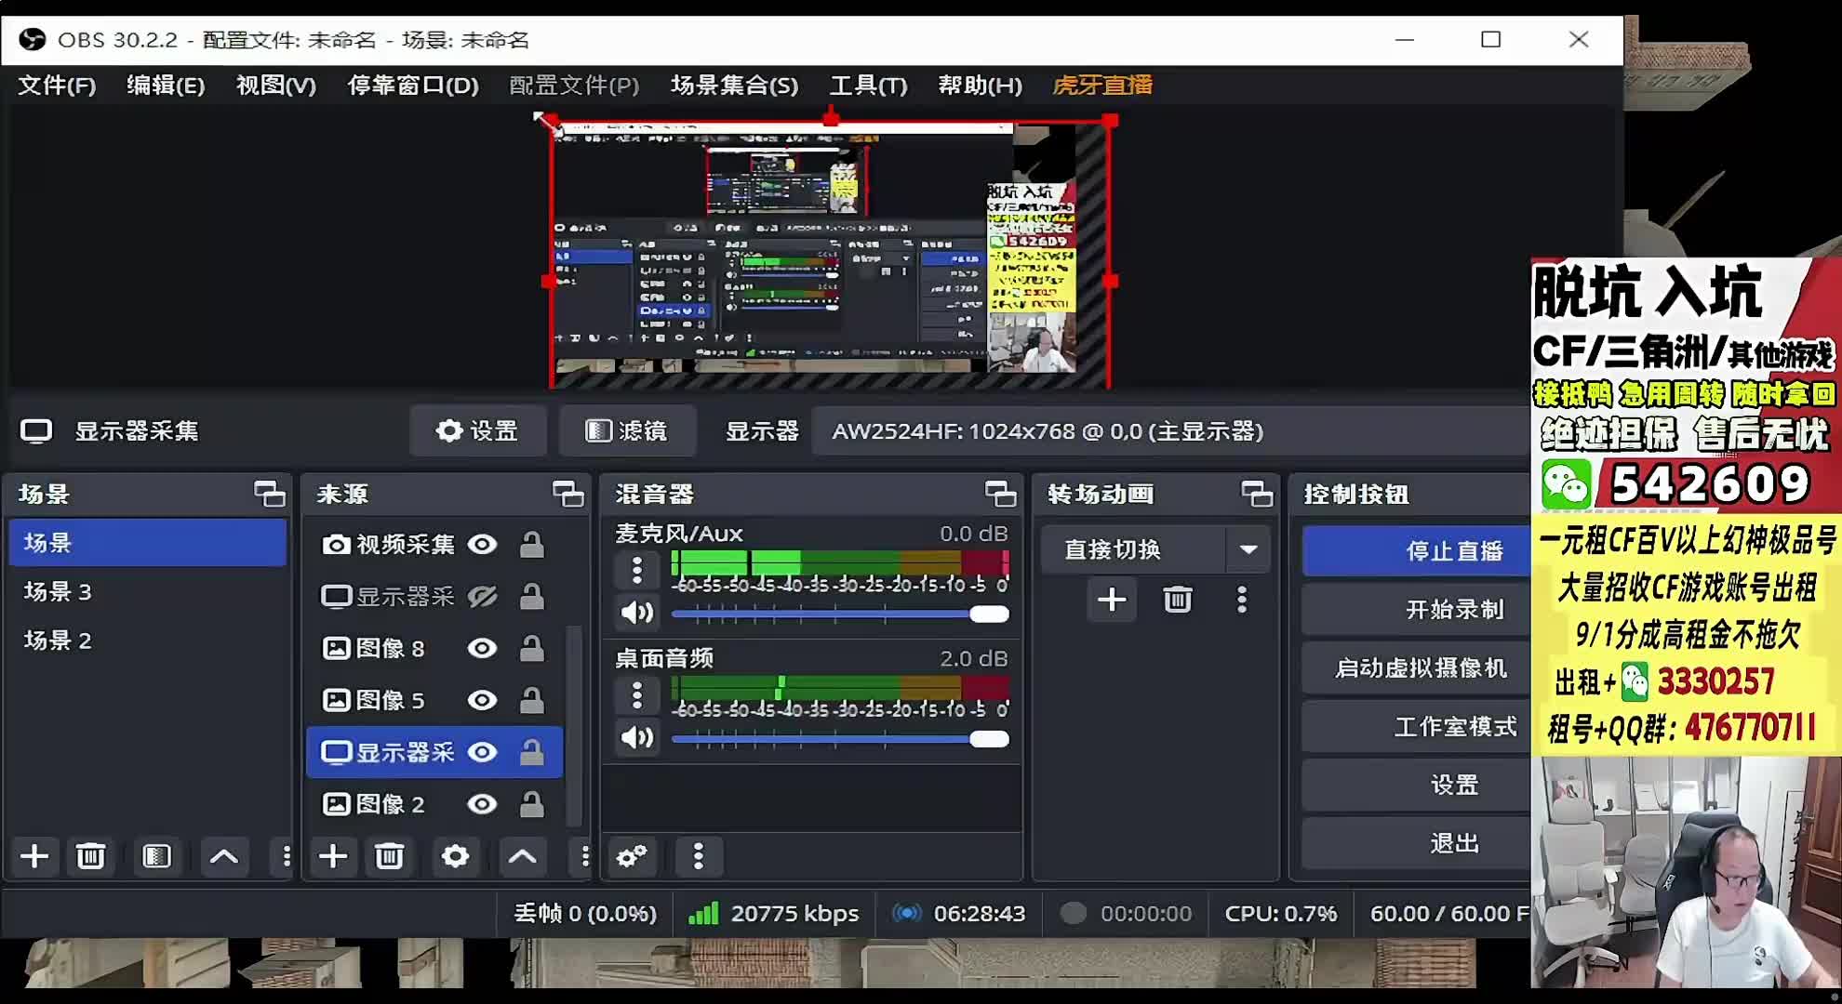Mute the 桌面音频 speaker icon
This screenshot has width=1842, height=1004.
637,738
